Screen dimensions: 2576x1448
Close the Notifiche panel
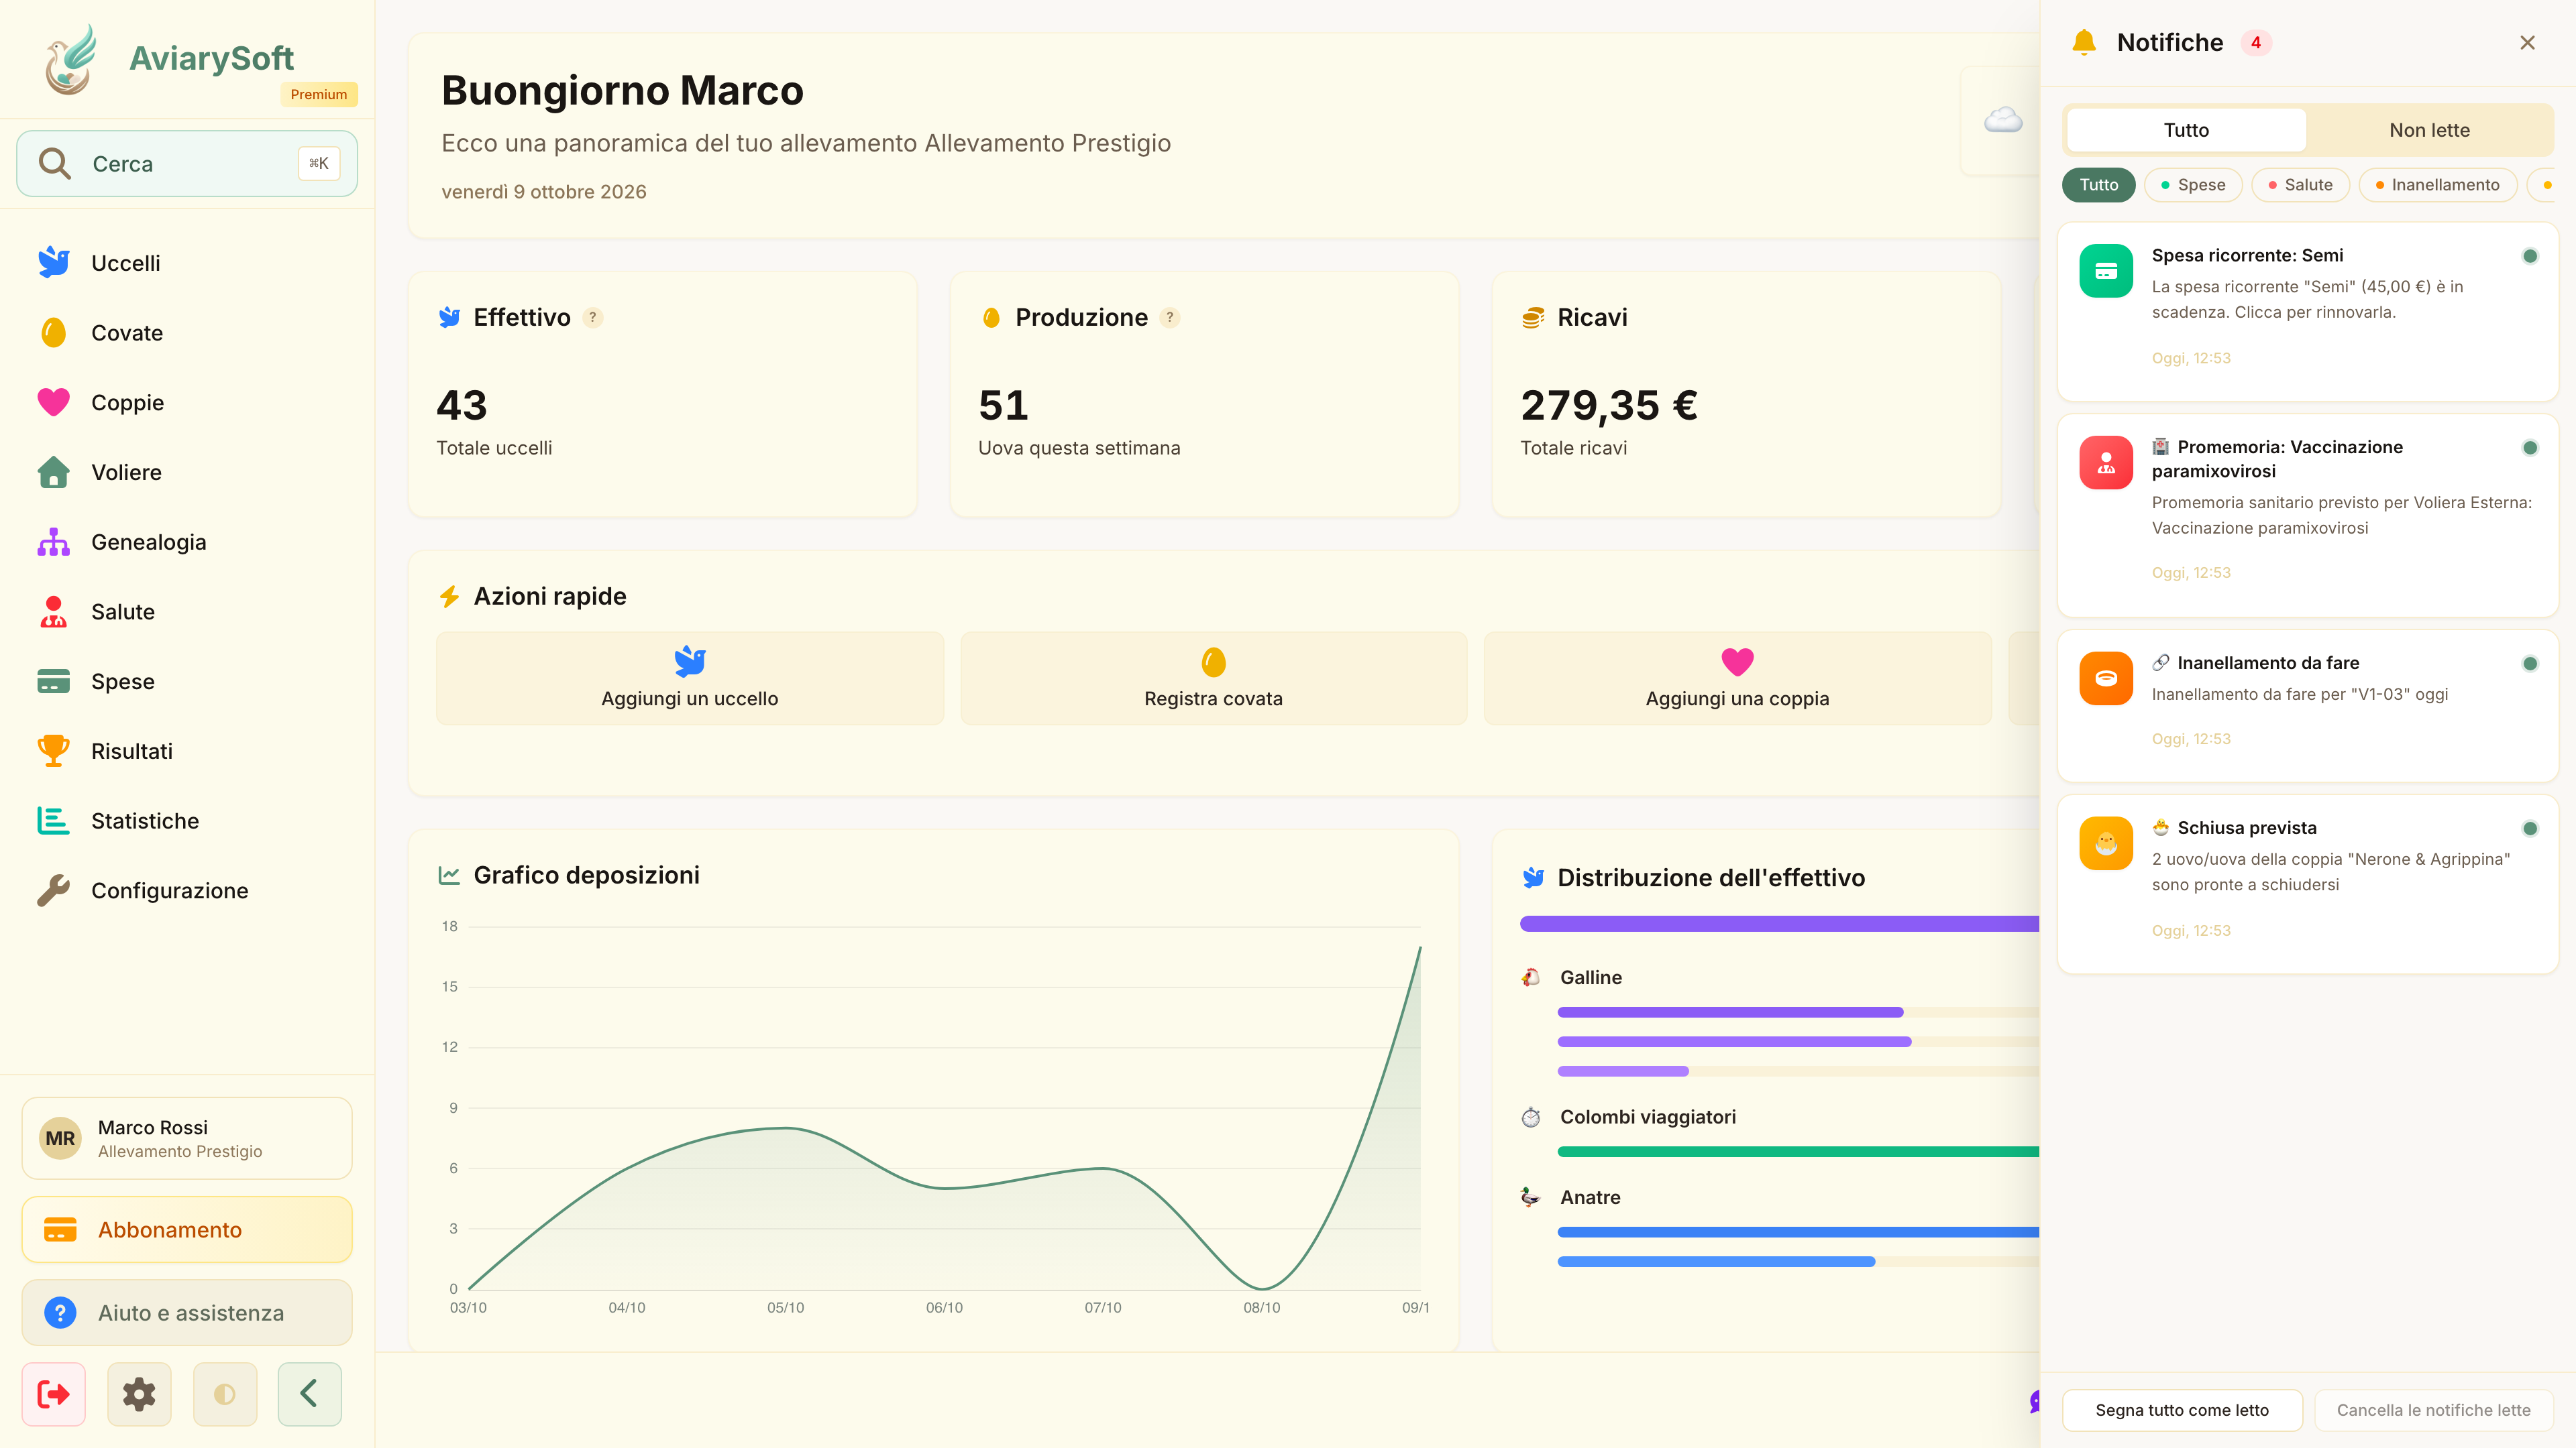pos(2527,43)
